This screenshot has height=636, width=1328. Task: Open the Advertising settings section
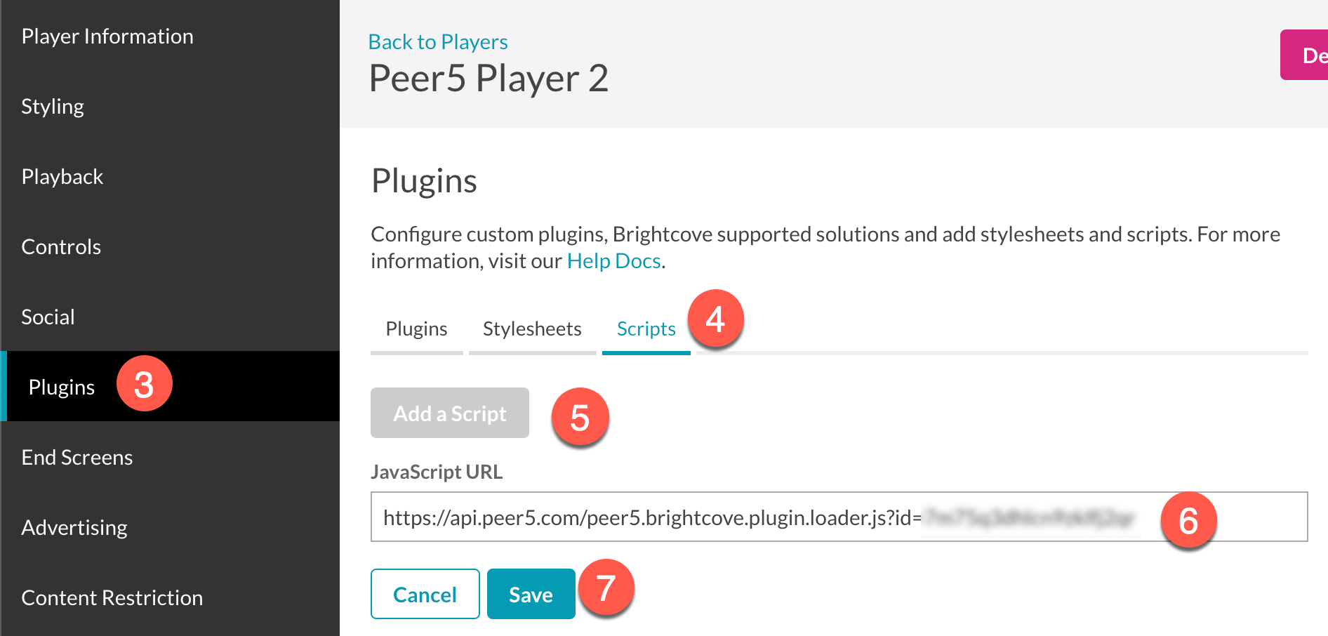pyautogui.click(x=74, y=527)
